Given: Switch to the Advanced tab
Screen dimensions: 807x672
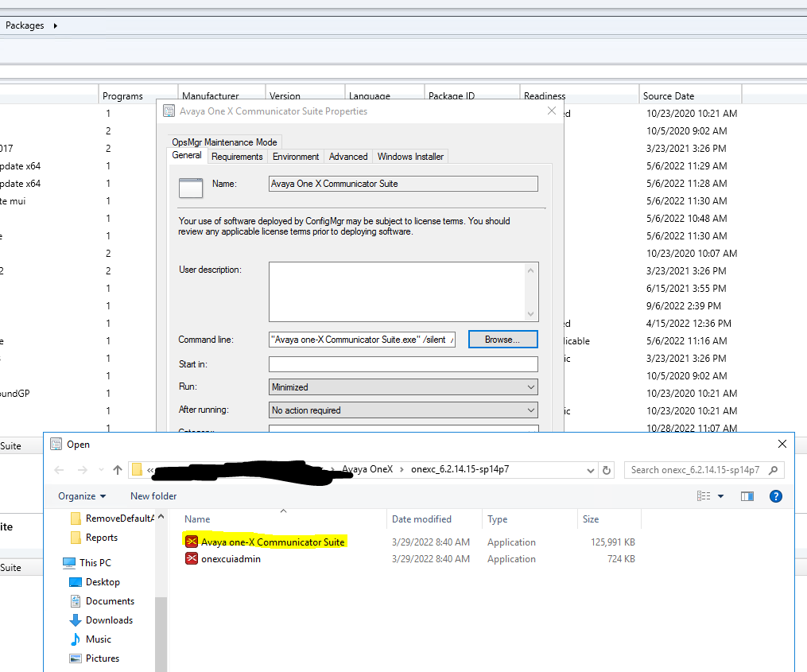Looking at the screenshot, I should pos(348,157).
